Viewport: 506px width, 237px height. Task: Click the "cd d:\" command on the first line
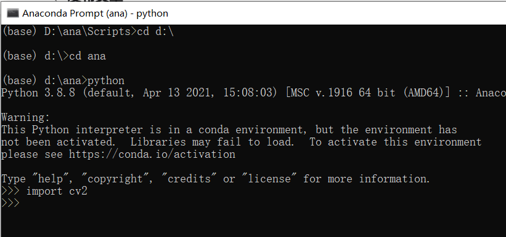point(155,32)
